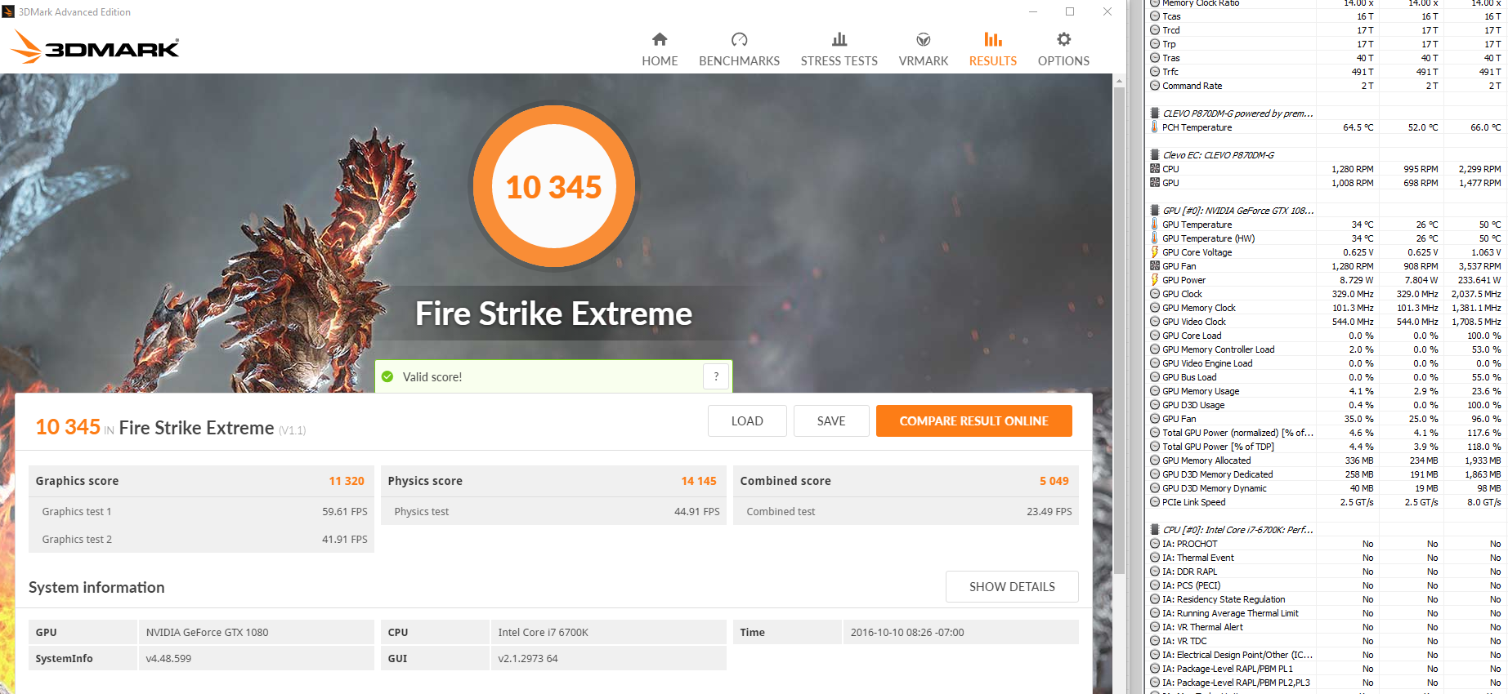Click the GPU Temperature thermometer icon
1508x694 pixels.
pyautogui.click(x=1155, y=224)
